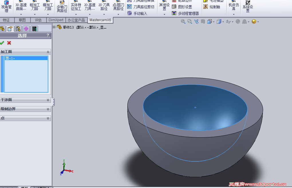Open 3D 高速曲面 dropdown arrow

click(x=21, y=14)
